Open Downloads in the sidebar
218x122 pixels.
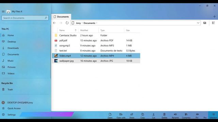(13, 48)
